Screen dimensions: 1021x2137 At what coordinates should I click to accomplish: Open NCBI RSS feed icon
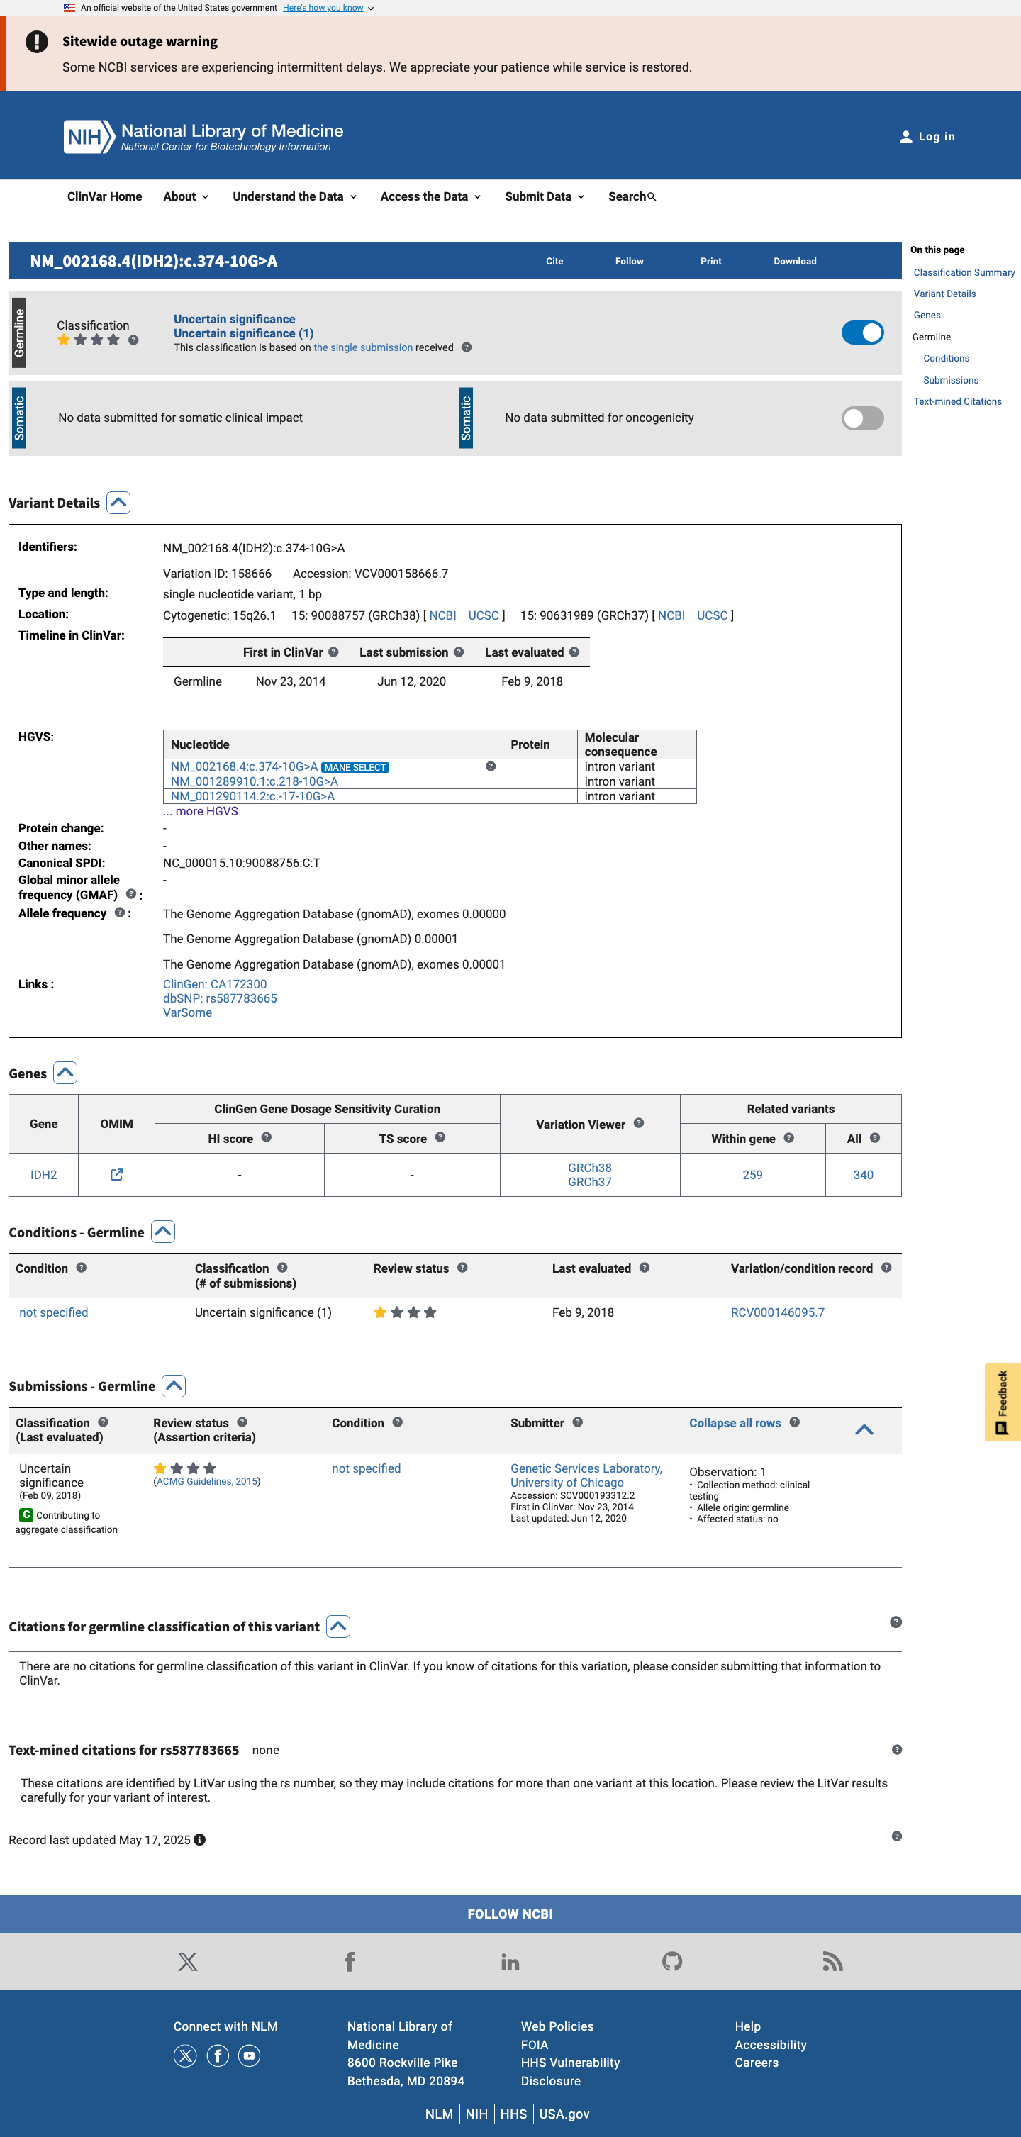point(832,1961)
